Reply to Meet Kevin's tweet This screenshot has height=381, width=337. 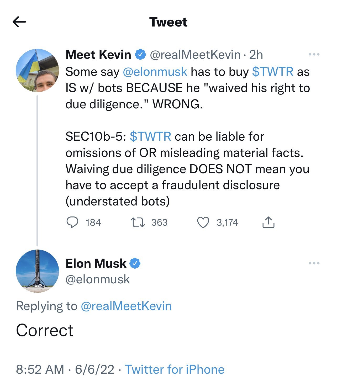click(x=72, y=223)
